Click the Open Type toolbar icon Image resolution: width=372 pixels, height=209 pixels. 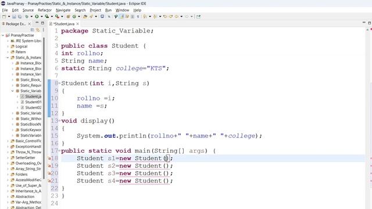coord(85,17)
